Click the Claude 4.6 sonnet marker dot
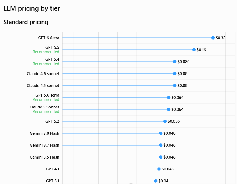 coord(175,73)
